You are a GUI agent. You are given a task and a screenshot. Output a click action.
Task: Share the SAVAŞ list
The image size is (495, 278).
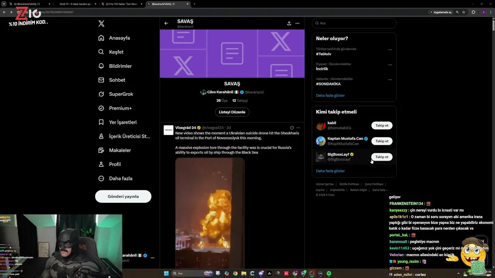[x=289, y=23]
